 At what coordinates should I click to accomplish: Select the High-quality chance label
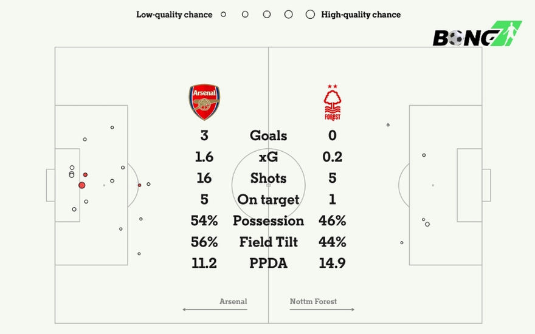tap(361, 15)
